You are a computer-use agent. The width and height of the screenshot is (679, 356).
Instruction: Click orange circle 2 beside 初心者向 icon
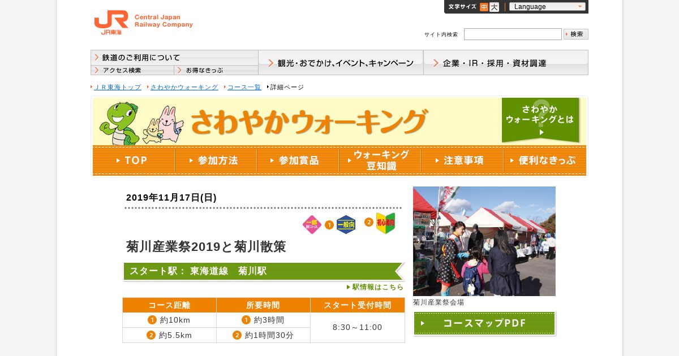coord(369,222)
